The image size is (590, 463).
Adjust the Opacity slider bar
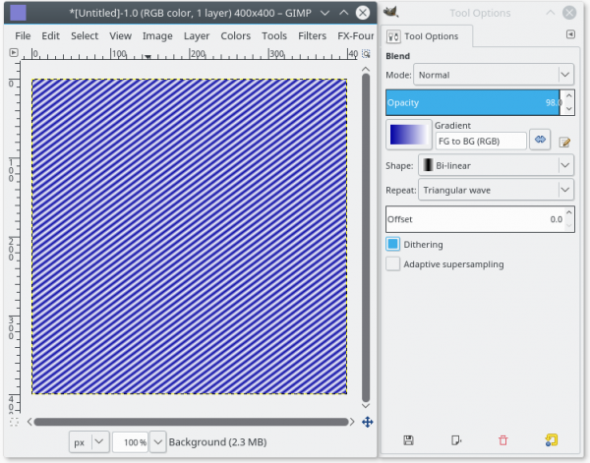(473, 102)
